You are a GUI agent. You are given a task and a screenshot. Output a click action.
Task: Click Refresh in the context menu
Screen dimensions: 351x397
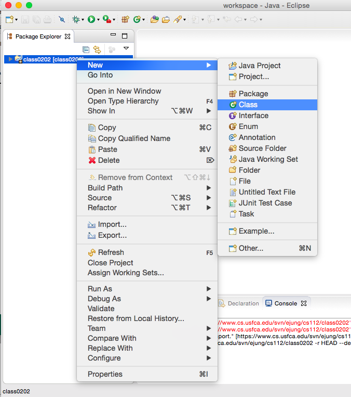(x=147, y=252)
